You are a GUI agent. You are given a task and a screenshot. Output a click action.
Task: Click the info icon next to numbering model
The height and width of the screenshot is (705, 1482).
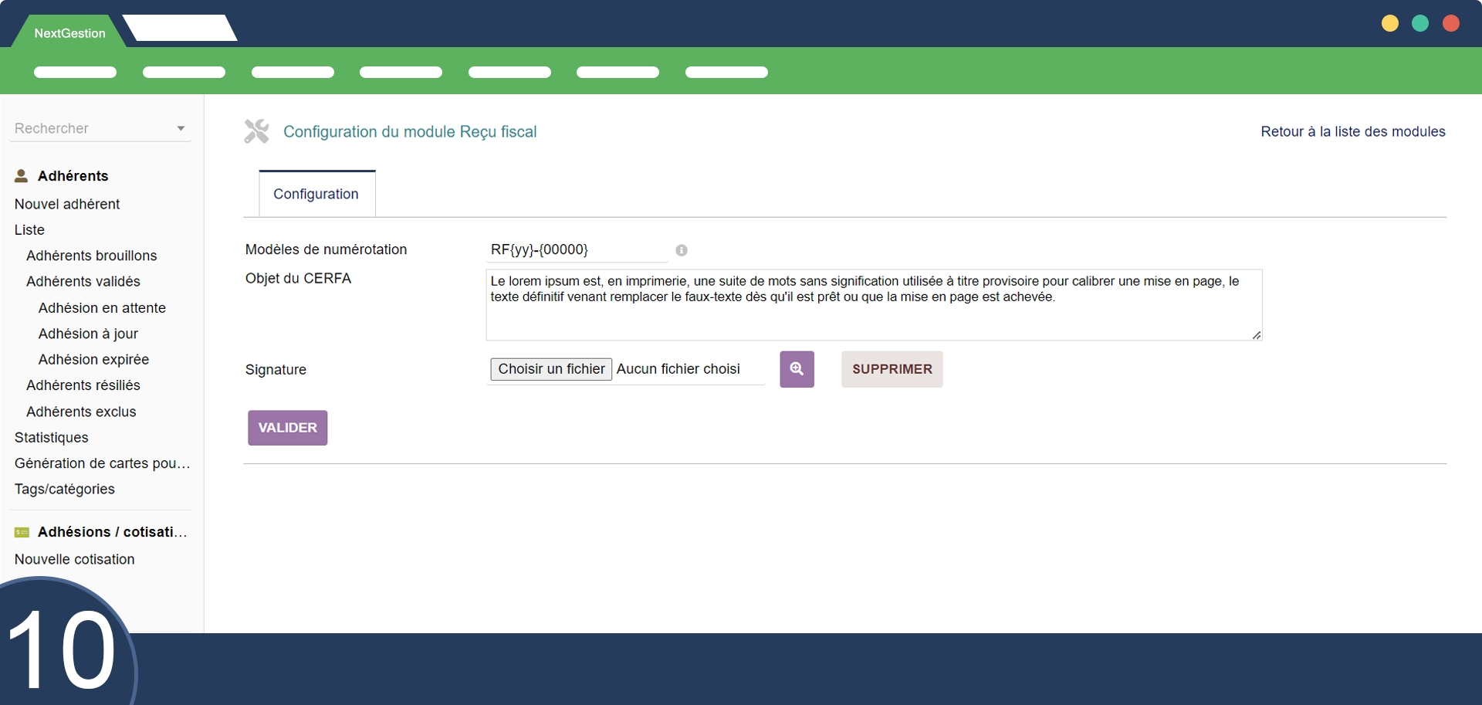coord(682,250)
